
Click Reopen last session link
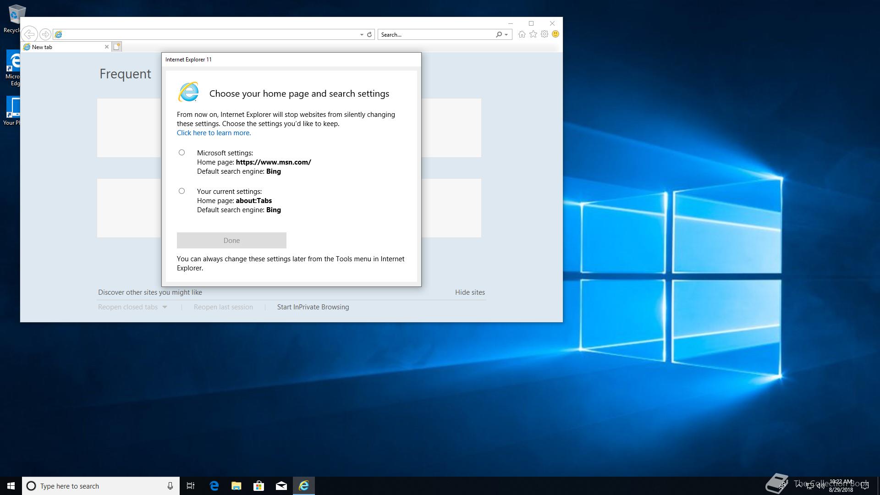click(223, 307)
